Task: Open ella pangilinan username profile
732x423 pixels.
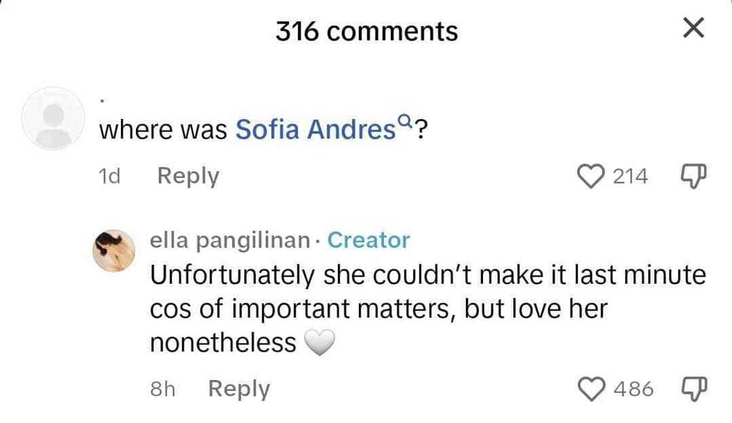Action: pos(229,241)
